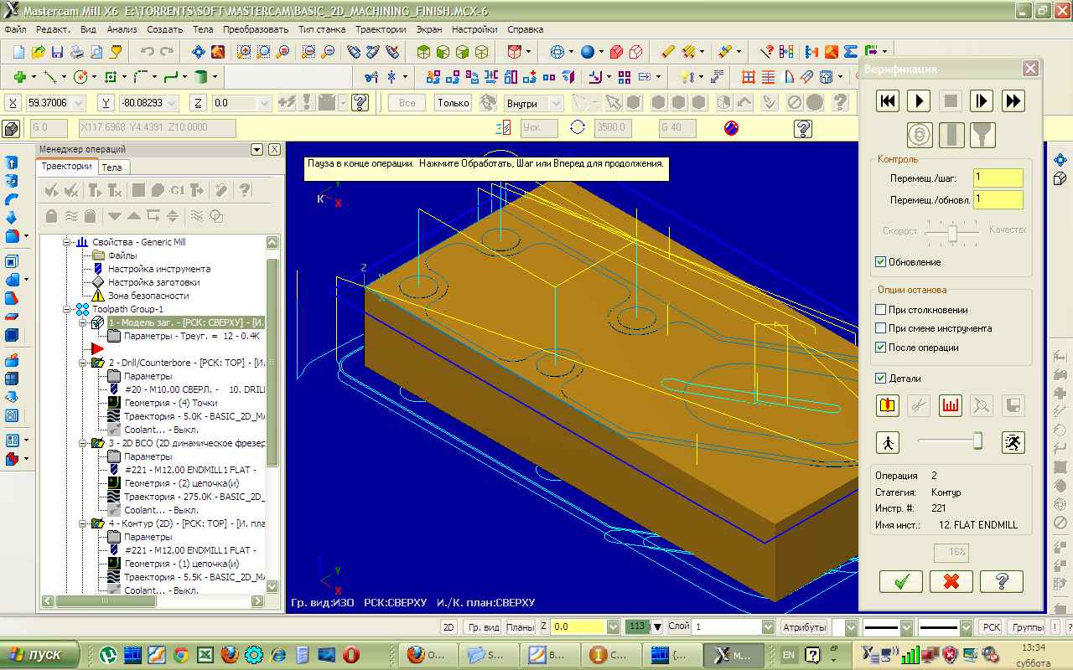
Task: Click the 'Перемещ./шаг' input field
Action: (998, 178)
